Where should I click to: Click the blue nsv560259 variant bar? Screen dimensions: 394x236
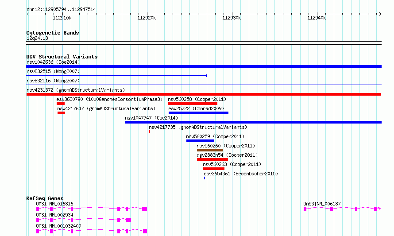tap(200, 141)
